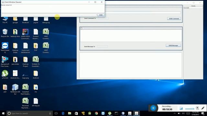This screenshot has height=116, width=207.
Task: Click SEND in the Client Window
Action: [x=101, y=15]
